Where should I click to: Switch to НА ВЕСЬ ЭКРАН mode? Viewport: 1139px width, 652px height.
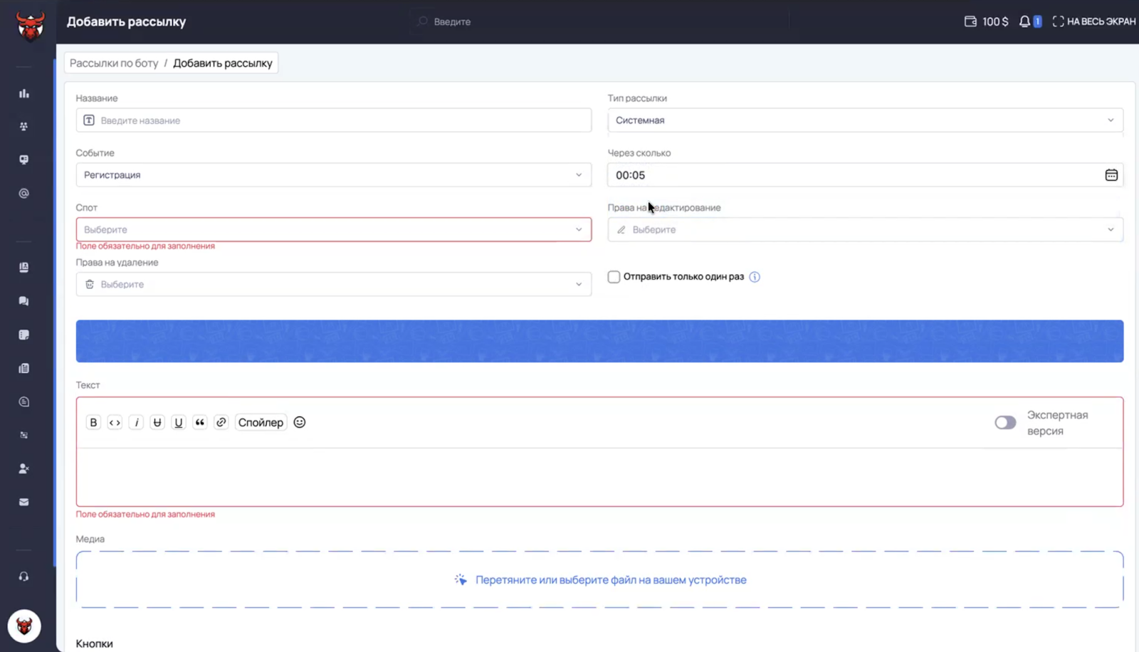[1094, 21]
